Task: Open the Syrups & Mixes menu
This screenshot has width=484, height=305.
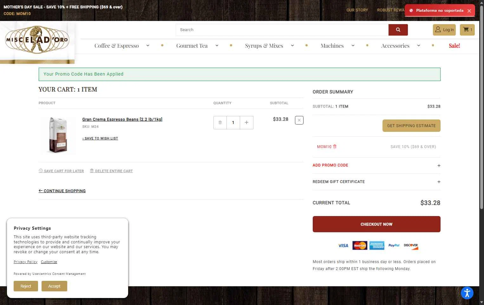Action: 264,46
